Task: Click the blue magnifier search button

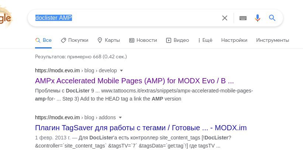Action: [x=272, y=18]
